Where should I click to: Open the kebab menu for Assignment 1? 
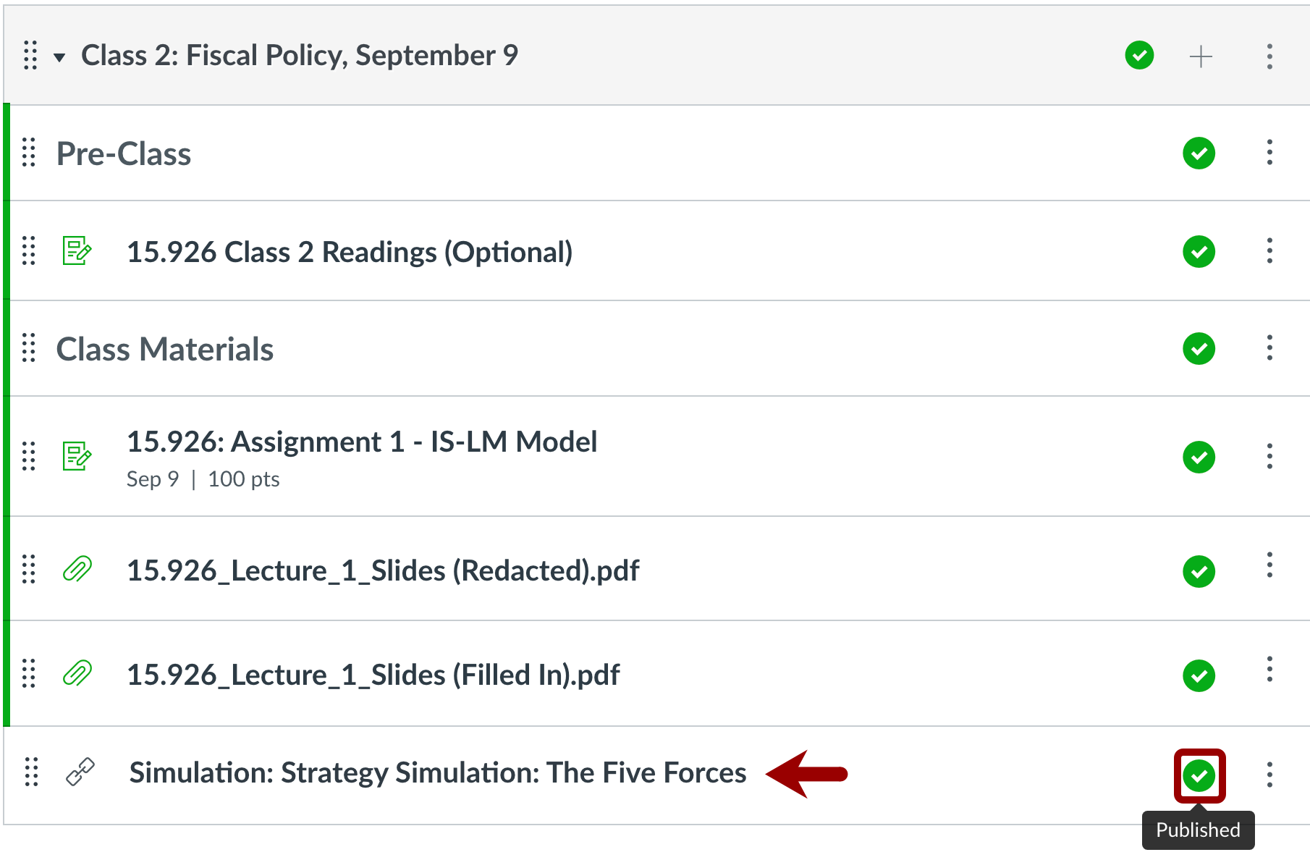pos(1270,457)
